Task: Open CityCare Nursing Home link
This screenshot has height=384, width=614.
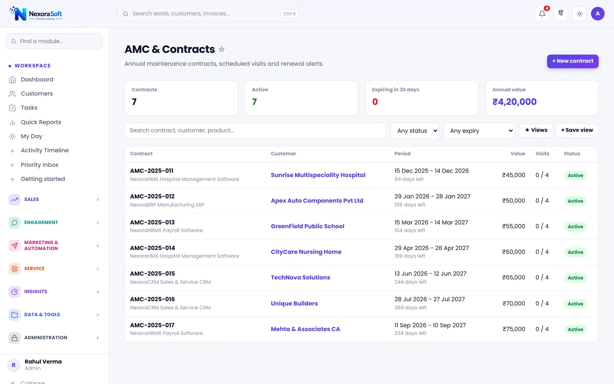Action: pos(306,252)
